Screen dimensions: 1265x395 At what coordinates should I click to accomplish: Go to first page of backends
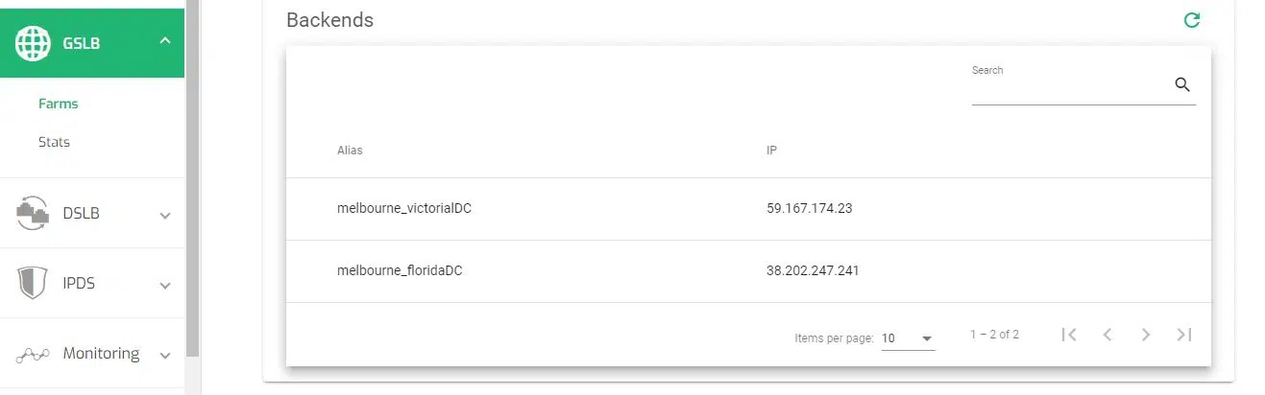click(x=1069, y=335)
